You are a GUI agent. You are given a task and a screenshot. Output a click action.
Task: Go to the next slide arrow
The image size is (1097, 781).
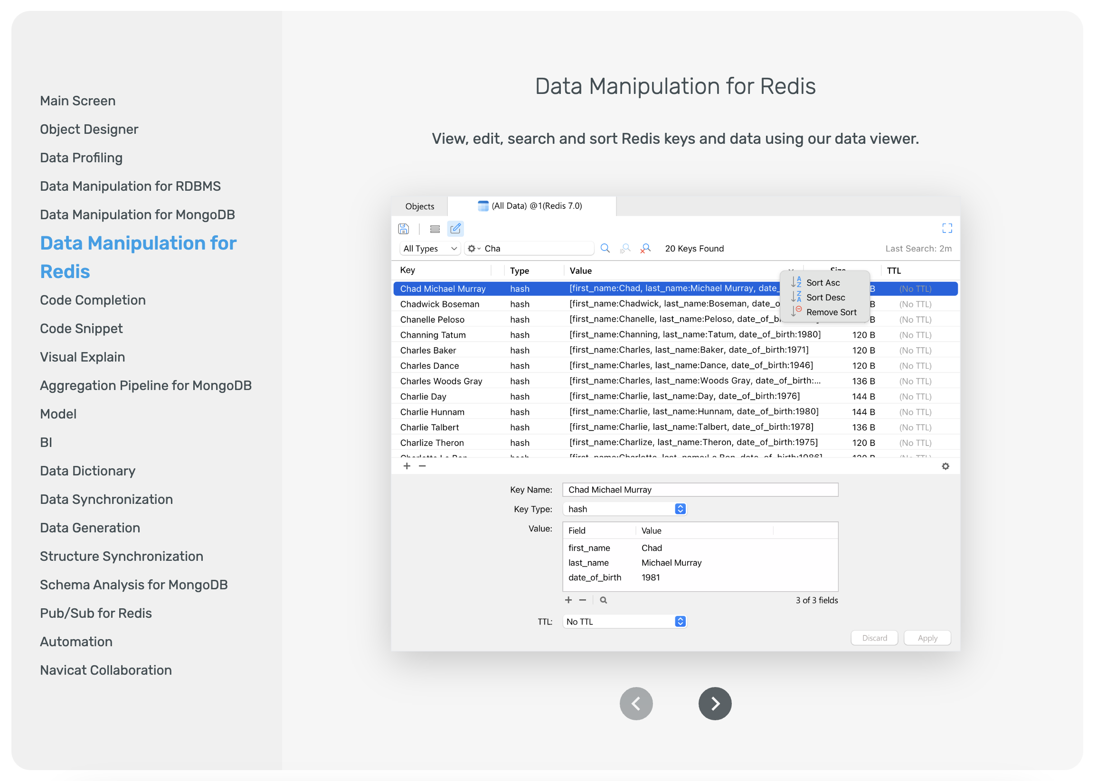point(715,704)
